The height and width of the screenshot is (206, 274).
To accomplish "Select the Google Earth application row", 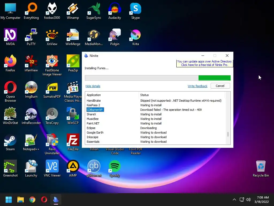I will coord(156,133).
